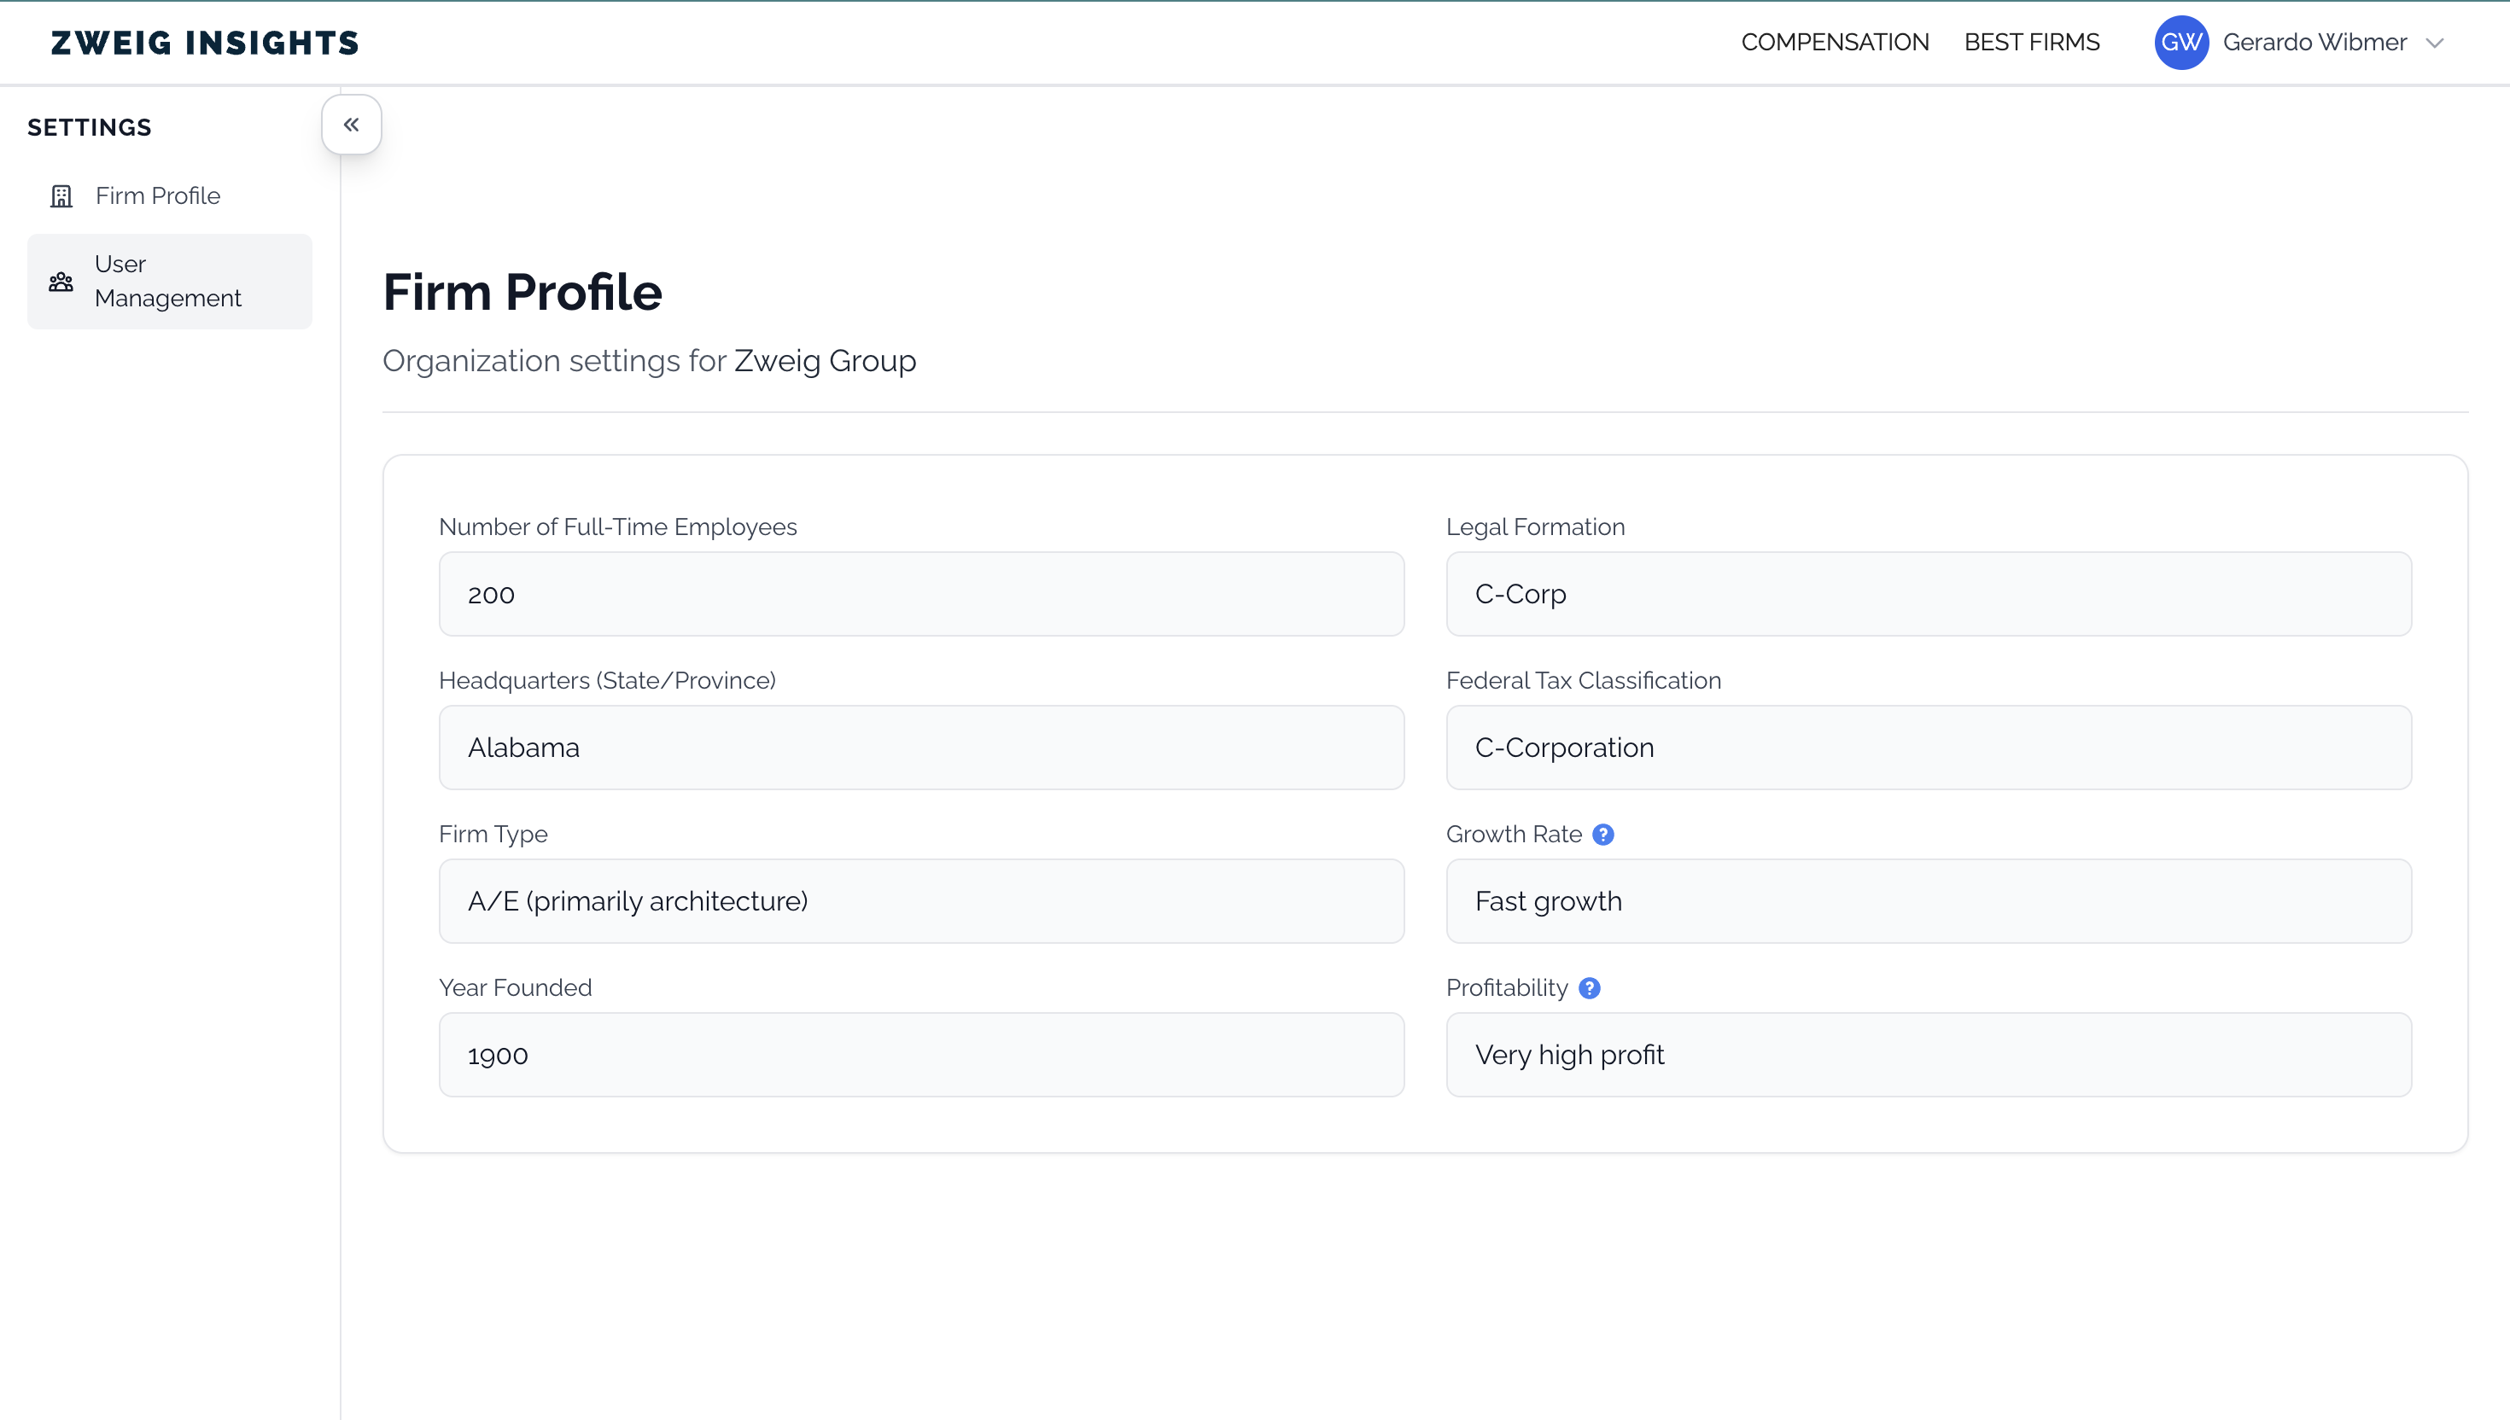Click the Gerardo Wibmer user name
The image size is (2510, 1420).
coord(2314,42)
